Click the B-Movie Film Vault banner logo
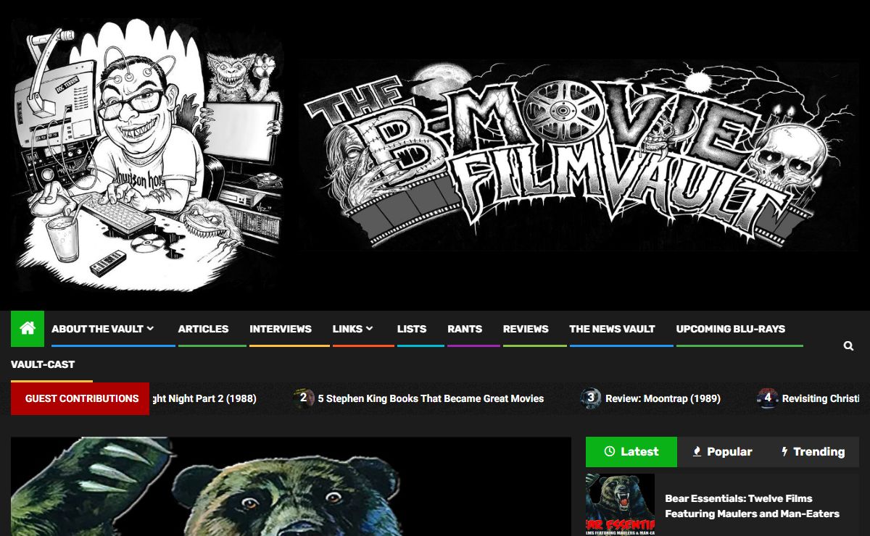Image resolution: width=870 pixels, height=536 pixels. click(x=579, y=155)
